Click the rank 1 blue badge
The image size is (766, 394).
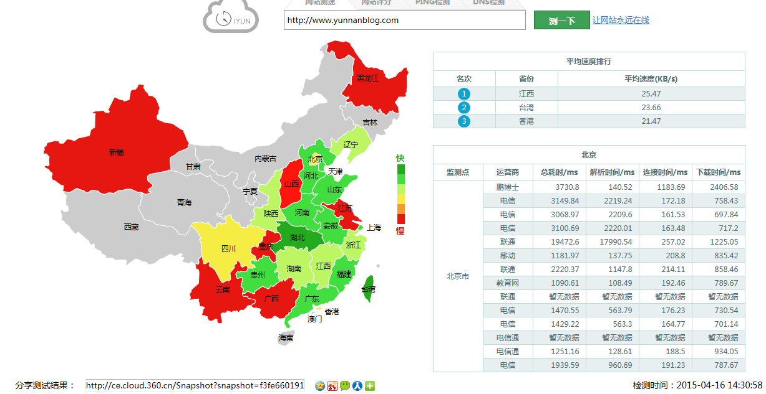coord(463,93)
